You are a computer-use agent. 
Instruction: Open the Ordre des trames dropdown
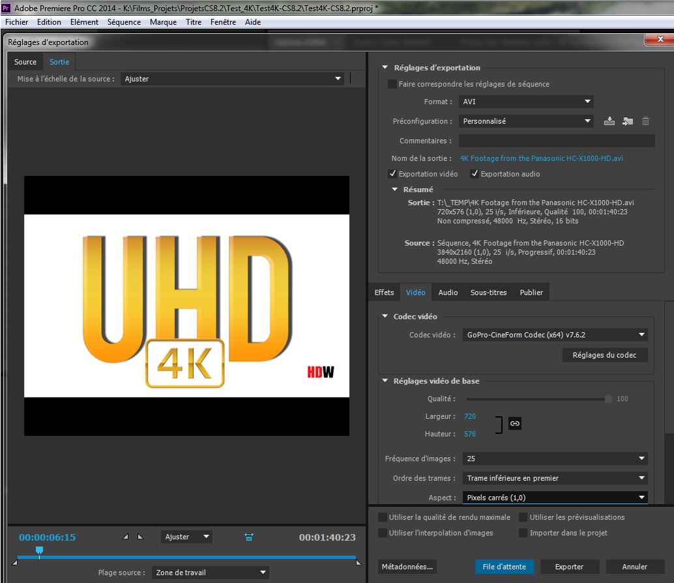(555, 477)
